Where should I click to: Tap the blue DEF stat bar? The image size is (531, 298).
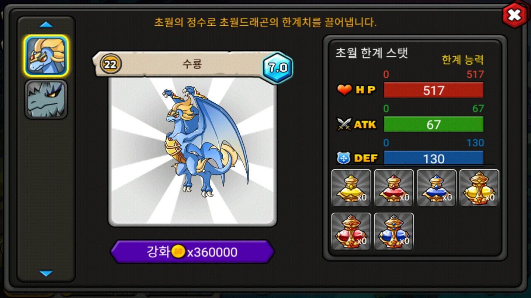pyautogui.click(x=434, y=158)
